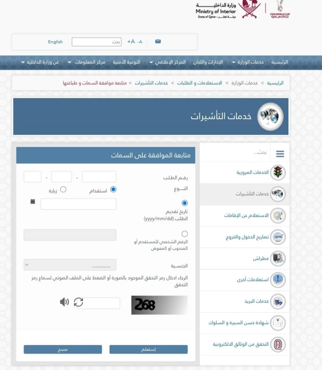Refresh the captcha image using the reload icon
Viewport: 322px width, 370px height.
click(x=79, y=303)
